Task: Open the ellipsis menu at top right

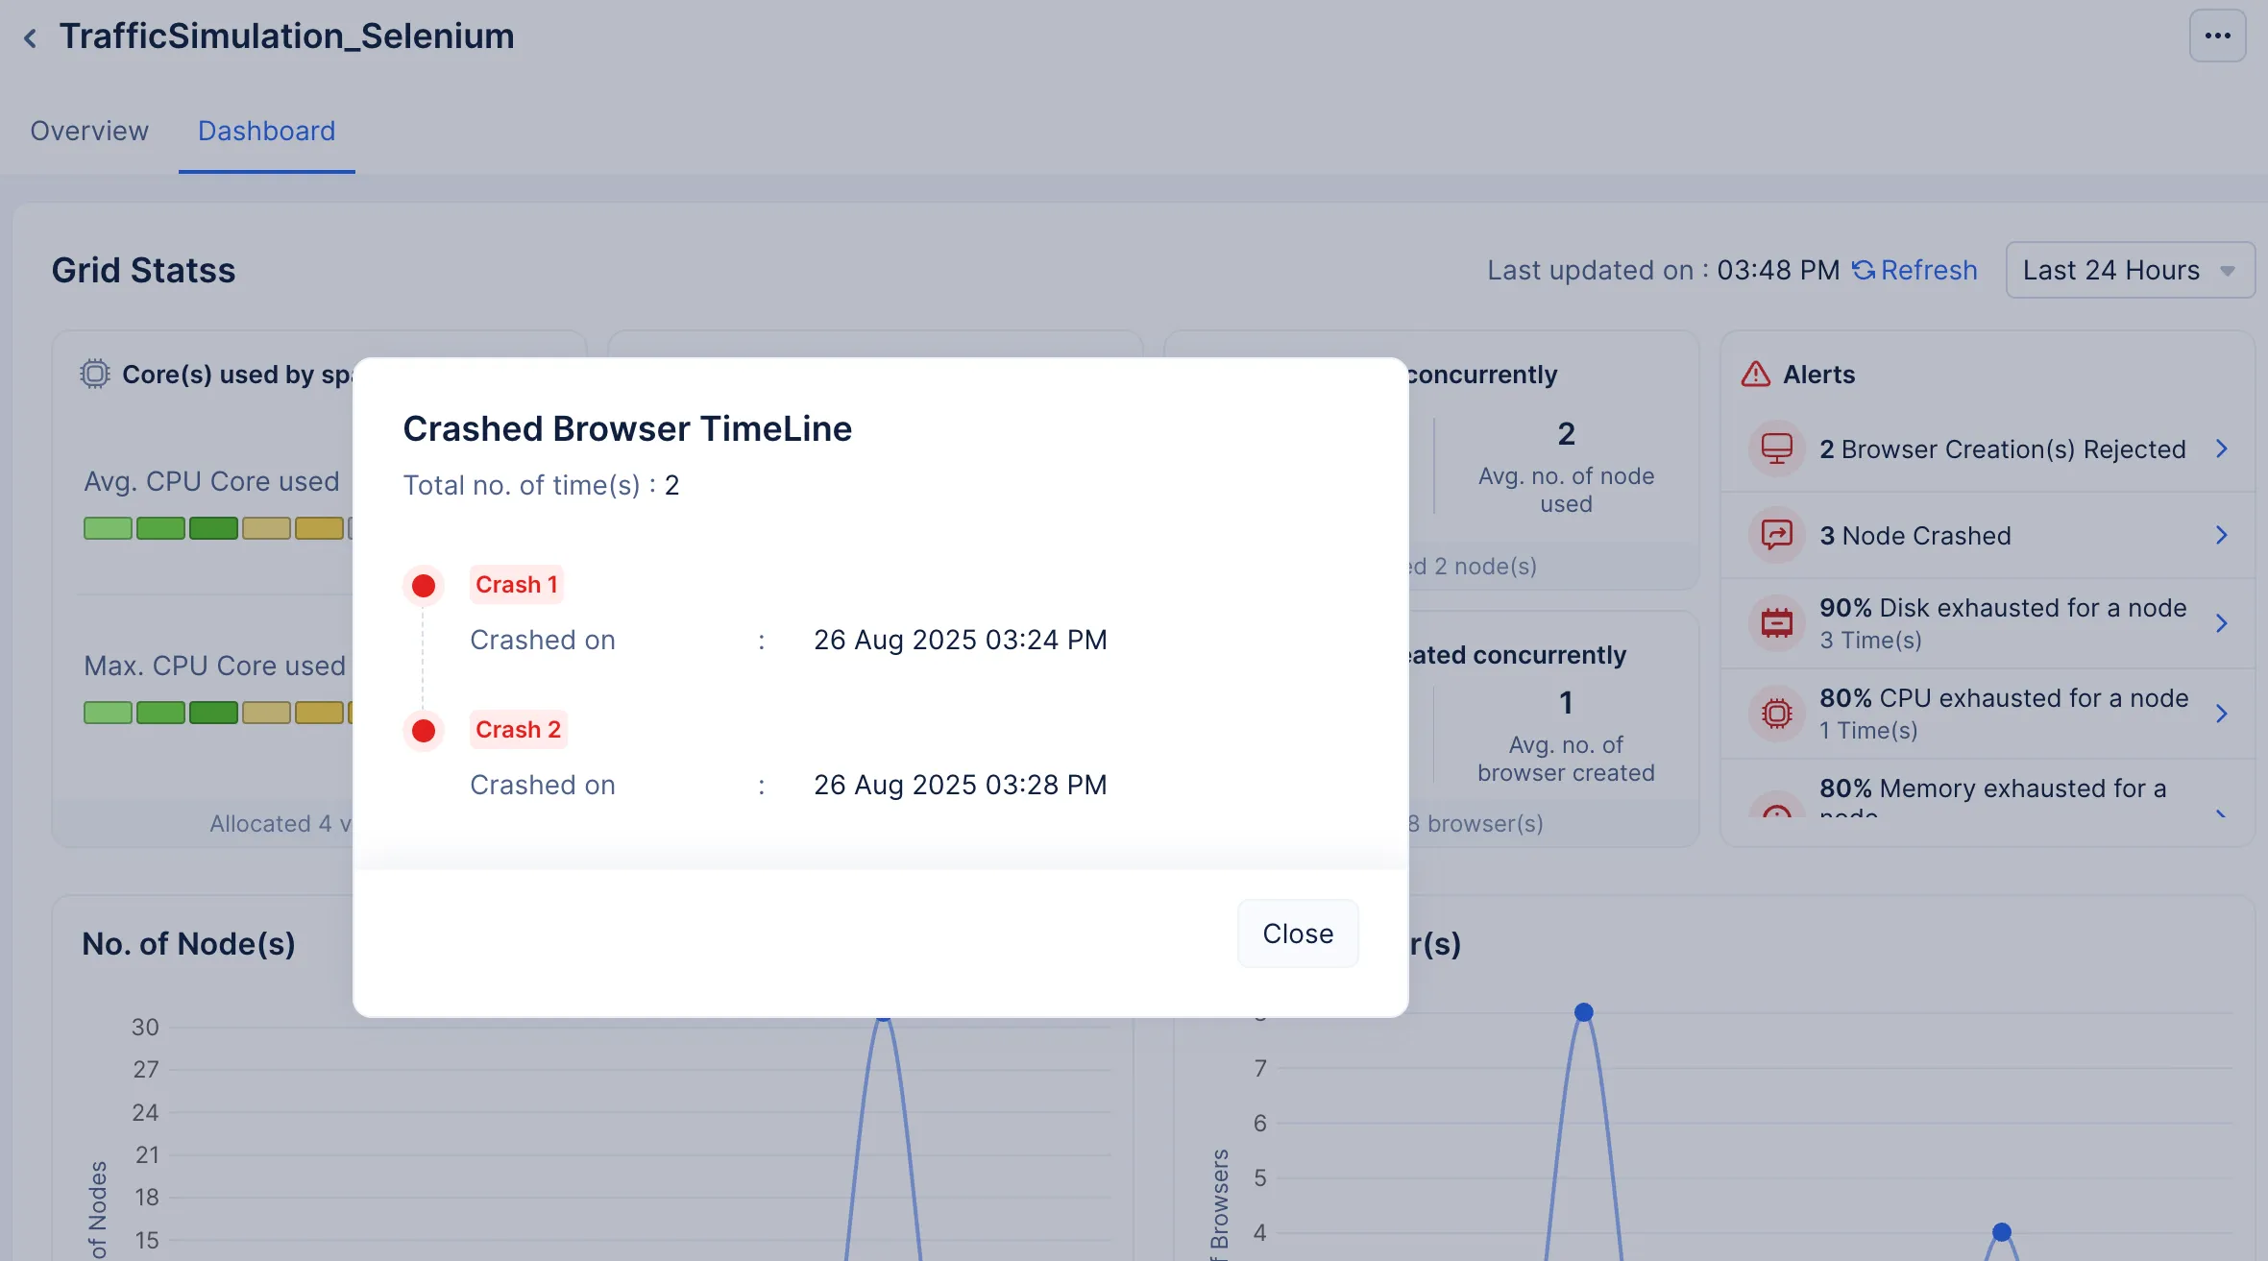Action: (x=2217, y=36)
